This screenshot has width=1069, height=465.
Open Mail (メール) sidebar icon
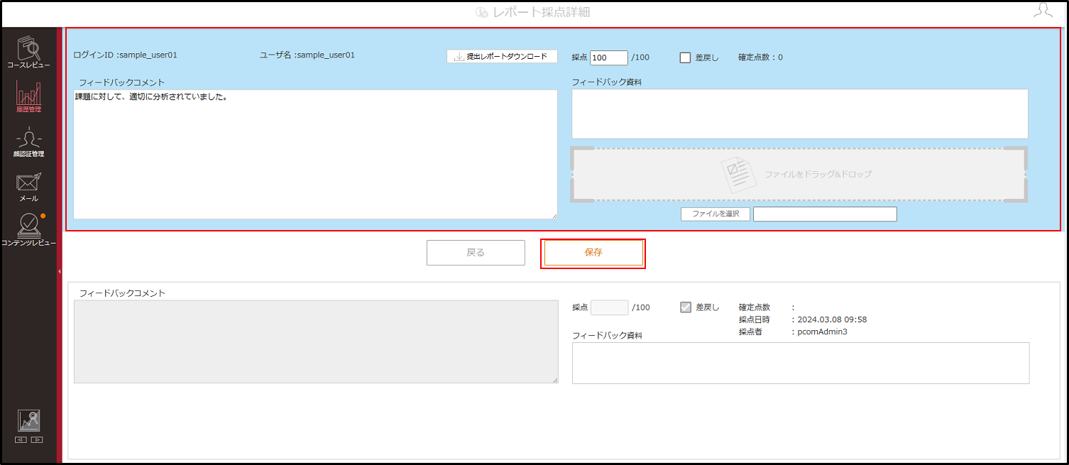click(29, 187)
